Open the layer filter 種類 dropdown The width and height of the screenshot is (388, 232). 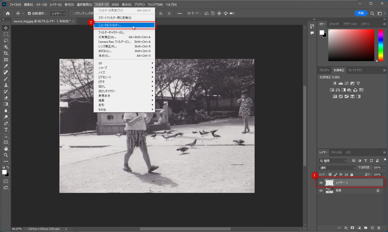[332, 161]
